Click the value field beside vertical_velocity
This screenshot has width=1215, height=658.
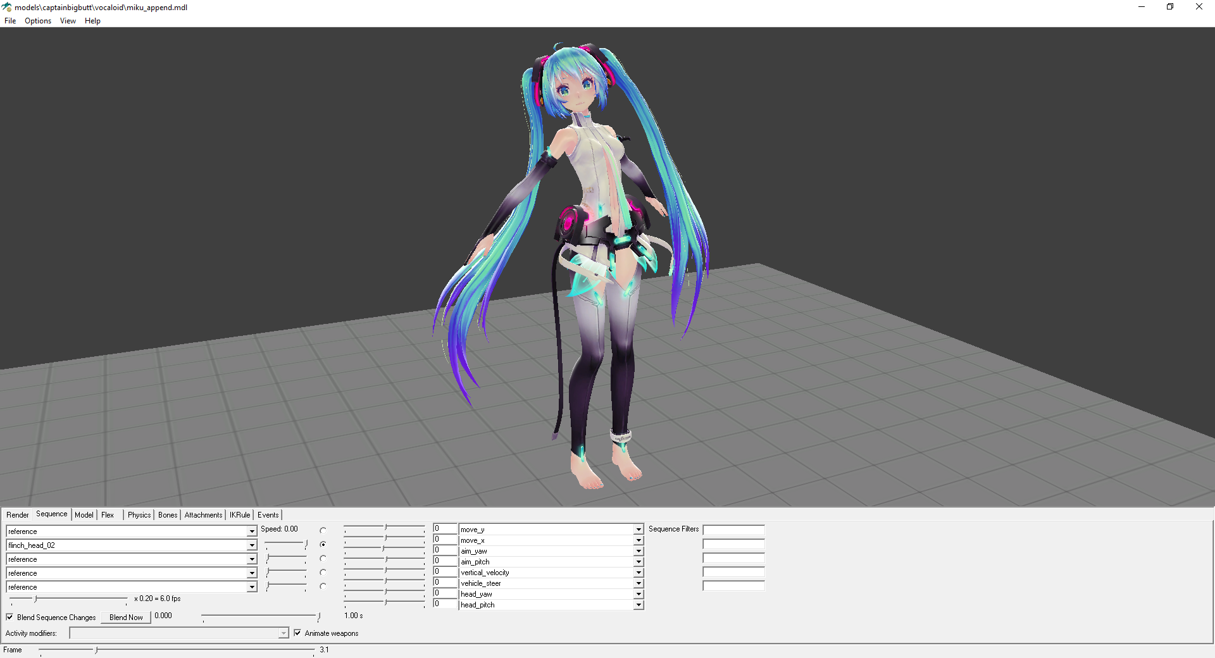[x=445, y=572]
